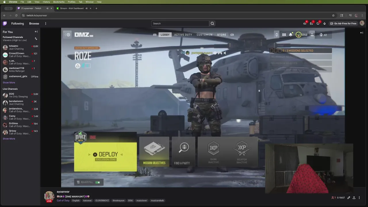Viewport: 368px width, 207px height.
Task: Click the edit stream info pencil icon
Action: [x=349, y=198]
